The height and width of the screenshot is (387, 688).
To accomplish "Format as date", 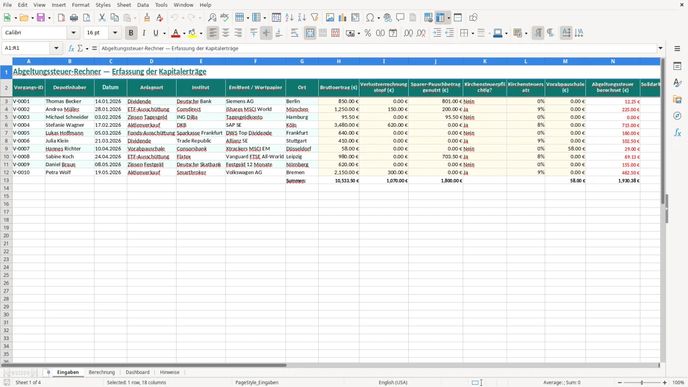I will coord(393,33).
